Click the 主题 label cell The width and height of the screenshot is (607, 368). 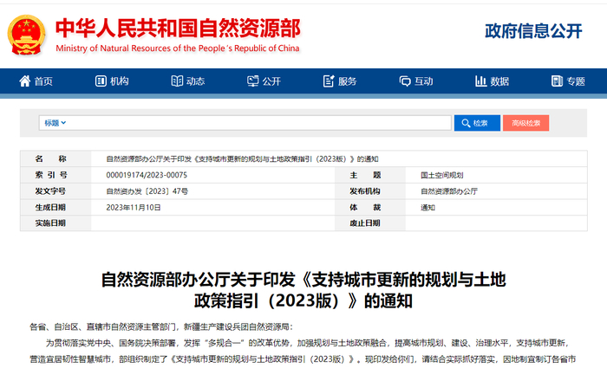pyautogui.click(x=370, y=175)
